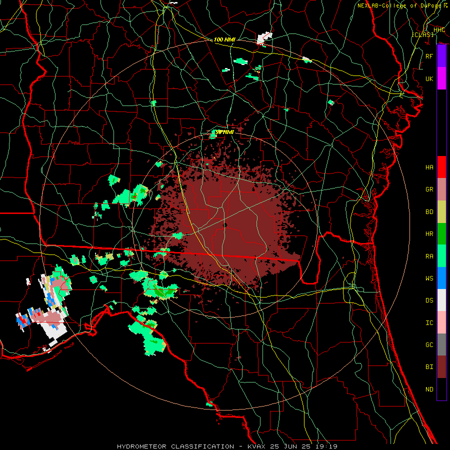This screenshot has width=450, height=450.
Task: Click the WS blue legend swatch
Action: [441, 278]
